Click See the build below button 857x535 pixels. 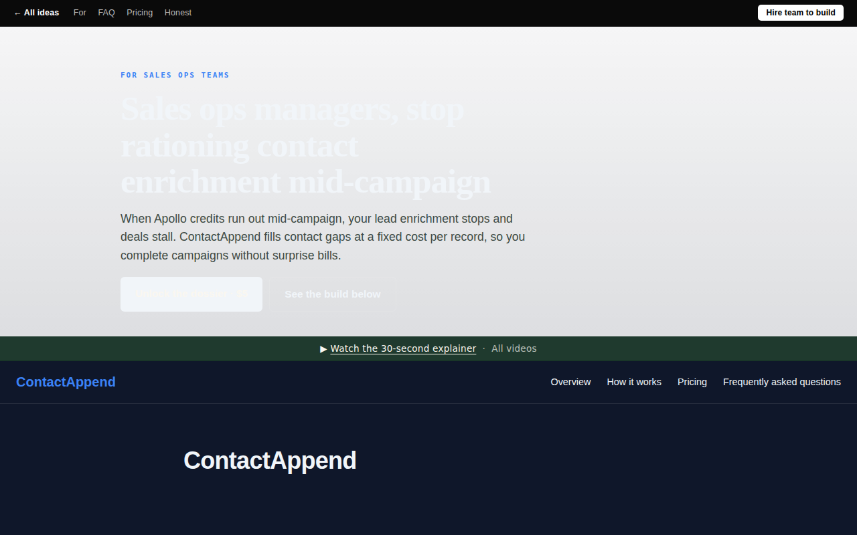333,294
